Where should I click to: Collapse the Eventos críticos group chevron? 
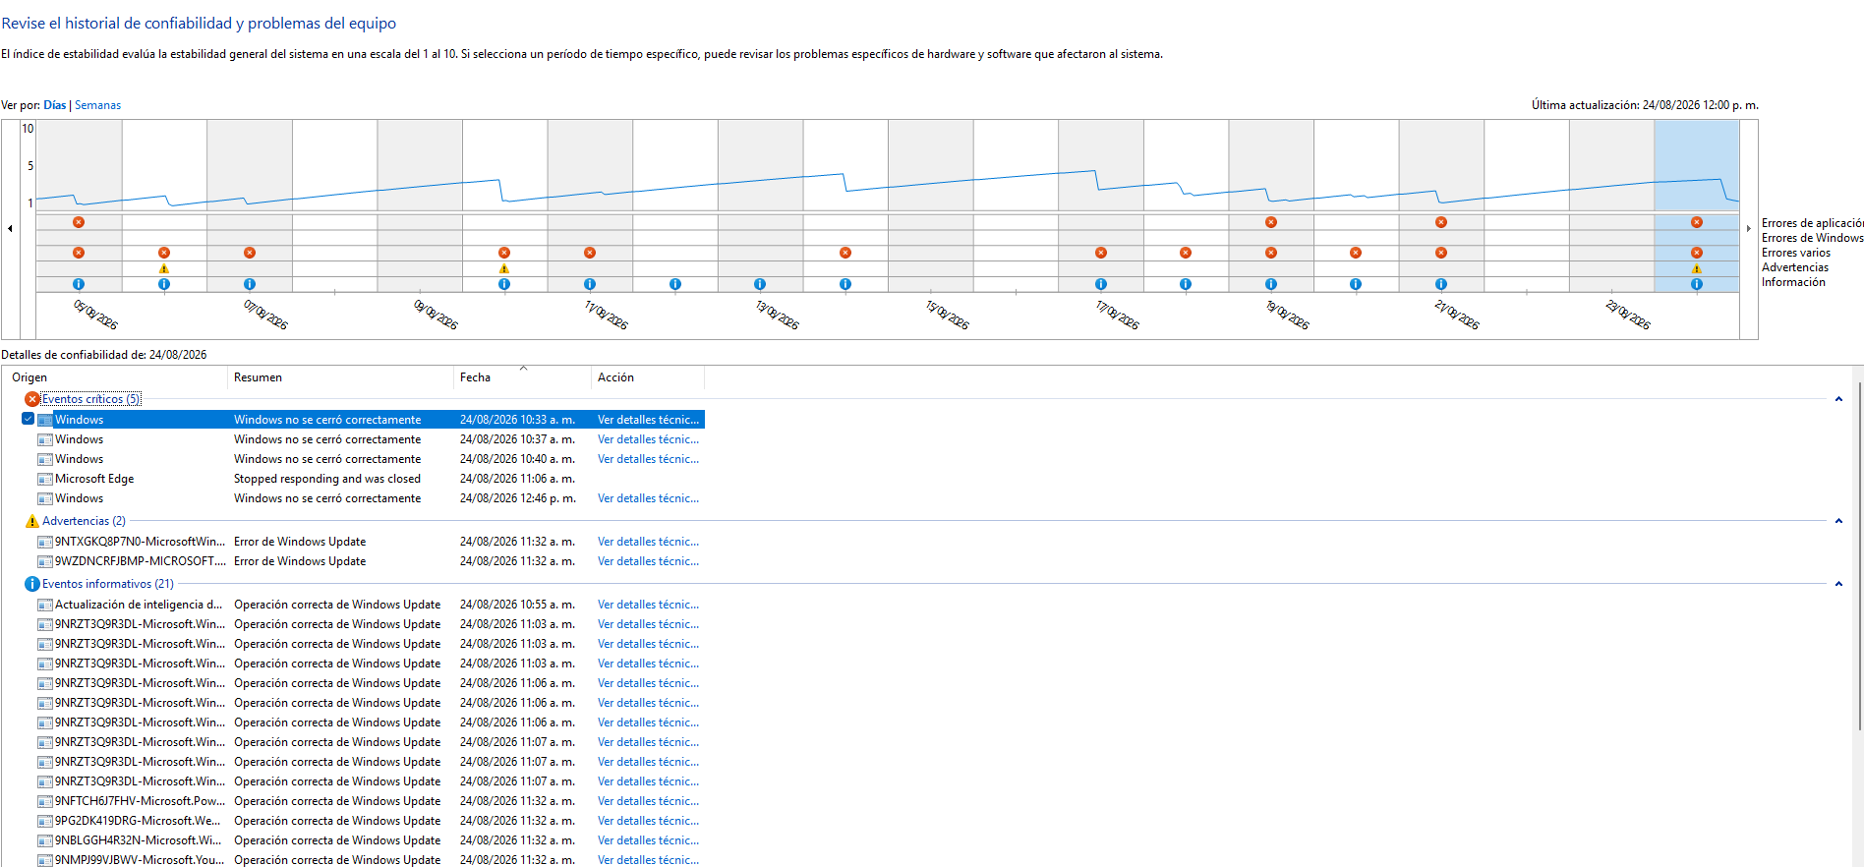[1838, 399]
